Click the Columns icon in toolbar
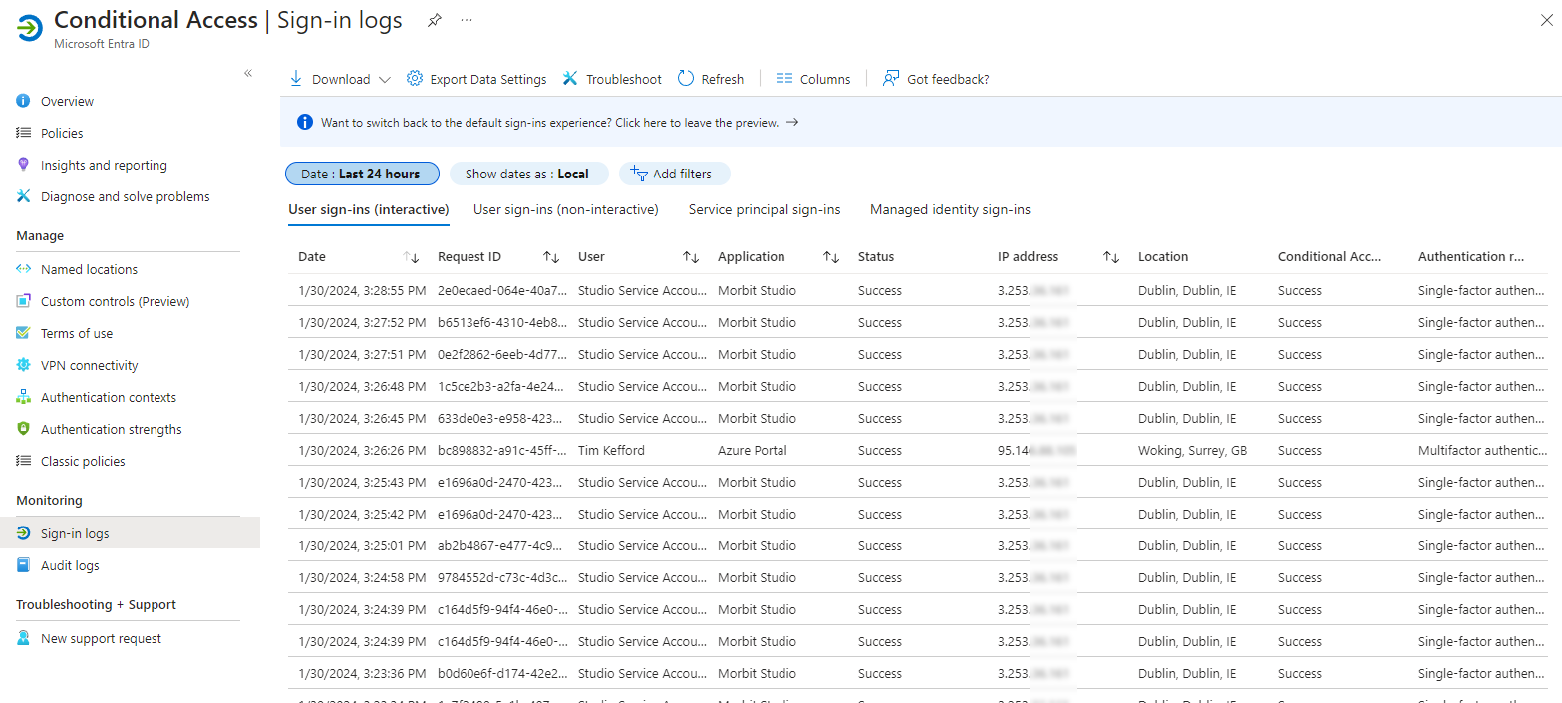The image size is (1562, 703). tap(784, 79)
